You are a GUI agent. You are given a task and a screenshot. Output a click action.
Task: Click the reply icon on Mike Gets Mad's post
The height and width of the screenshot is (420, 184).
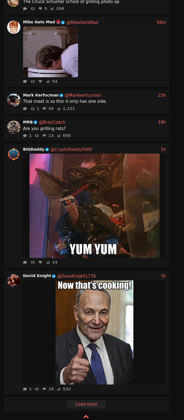pyautogui.click(x=25, y=81)
